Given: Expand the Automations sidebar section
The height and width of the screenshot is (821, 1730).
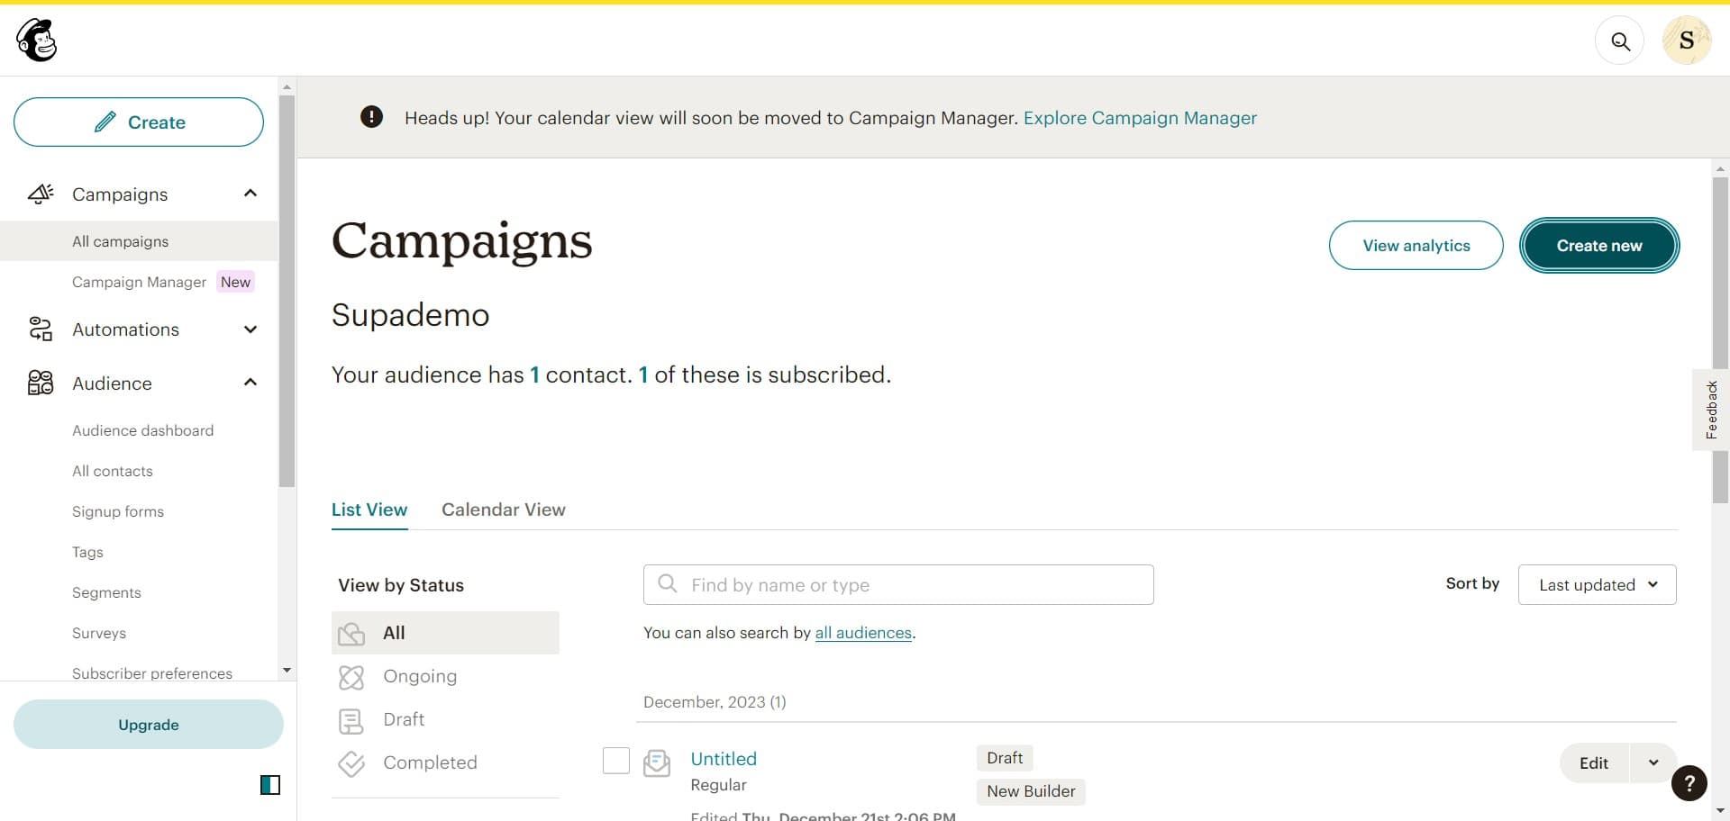Looking at the screenshot, I should coord(250,329).
